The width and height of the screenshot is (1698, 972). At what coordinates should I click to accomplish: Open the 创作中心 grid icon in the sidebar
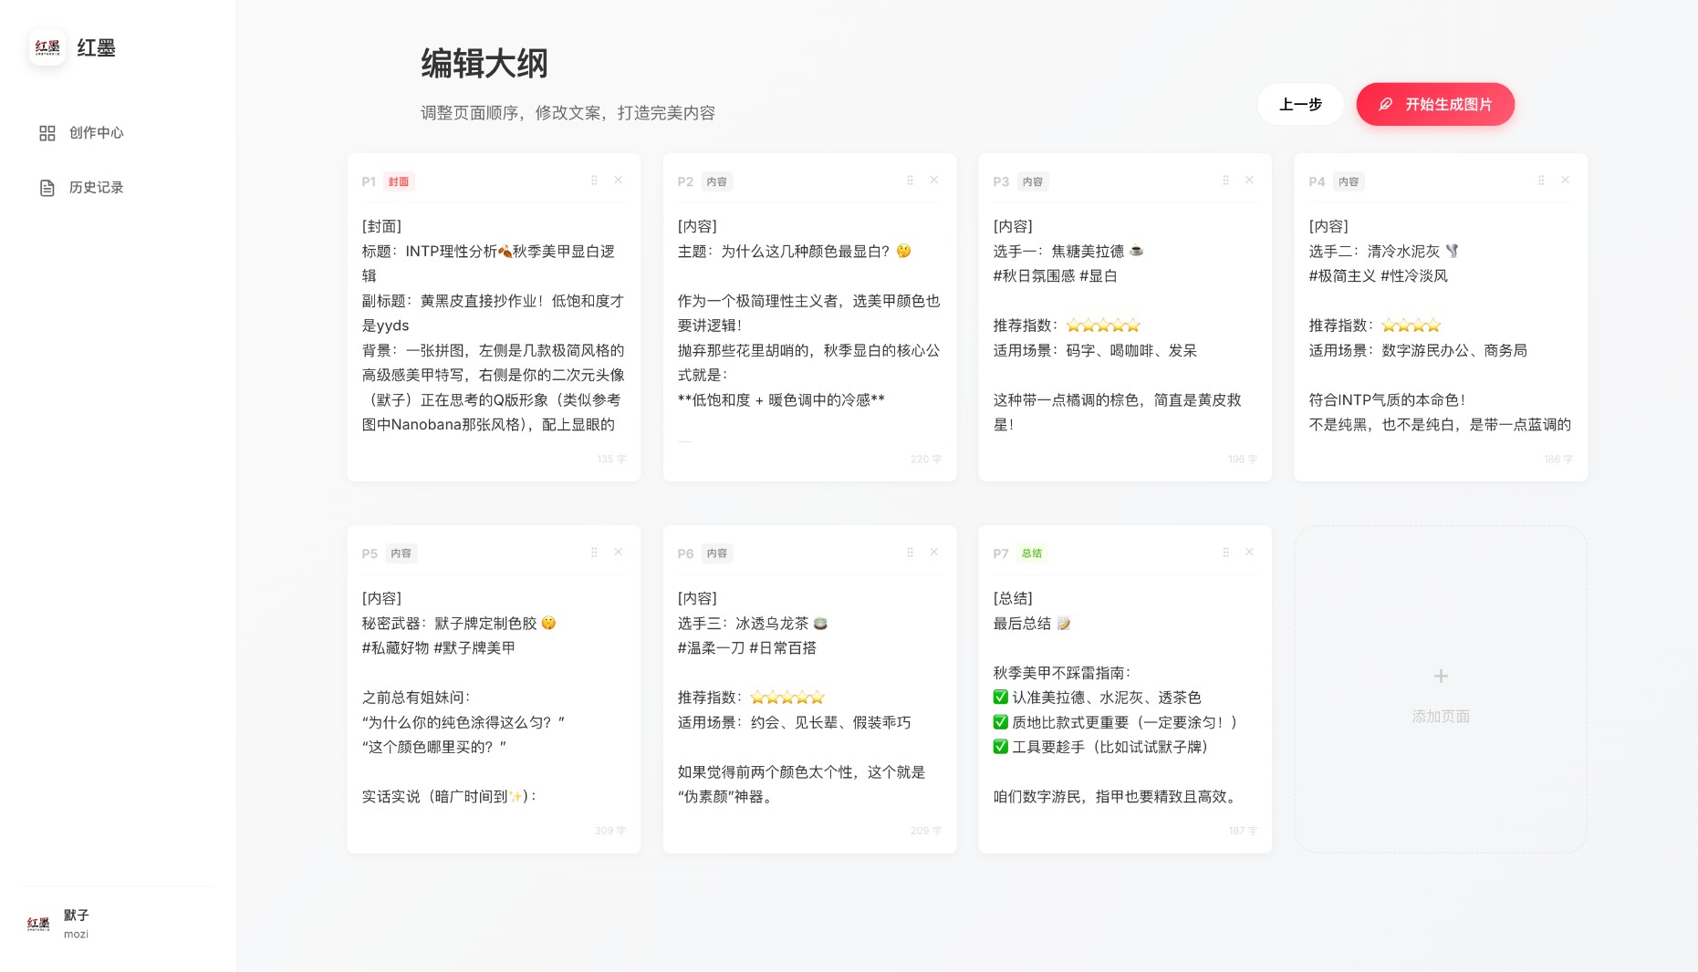pyautogui.click(x=47, y=133)
